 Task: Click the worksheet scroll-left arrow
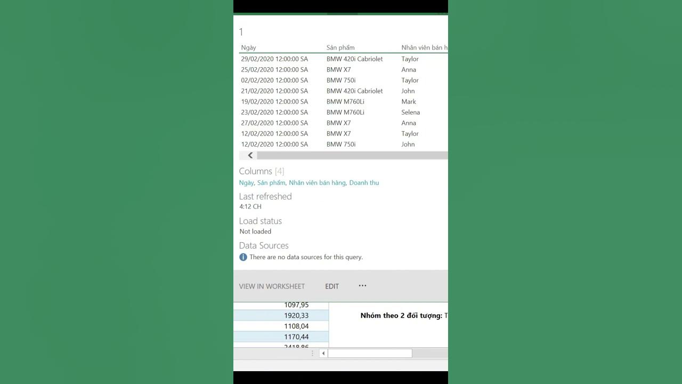click(323, 353)
